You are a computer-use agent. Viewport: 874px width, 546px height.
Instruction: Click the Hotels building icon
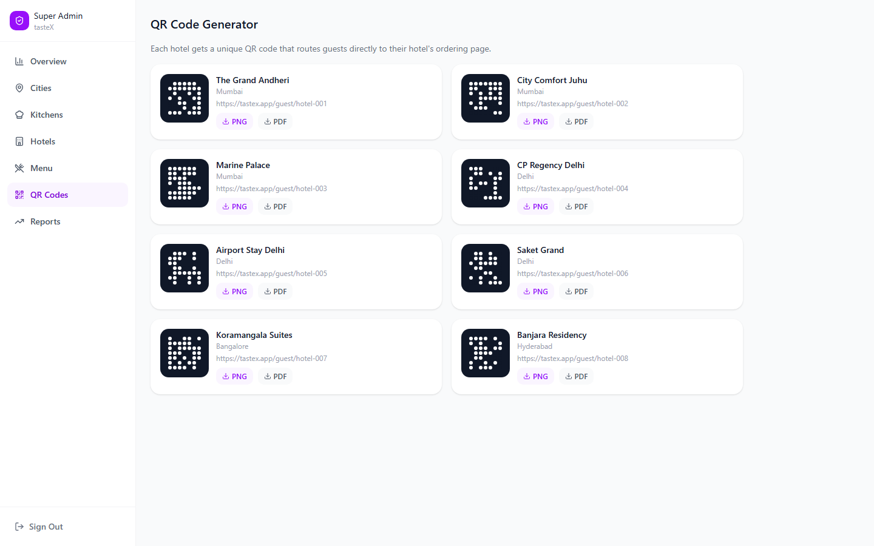tap(19, 141)
